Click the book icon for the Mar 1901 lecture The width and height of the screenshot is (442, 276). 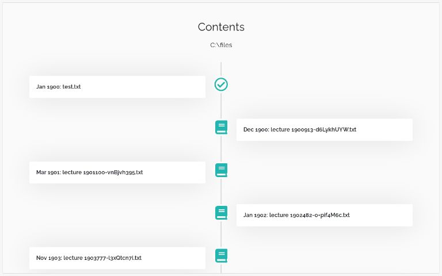[221, 170]
